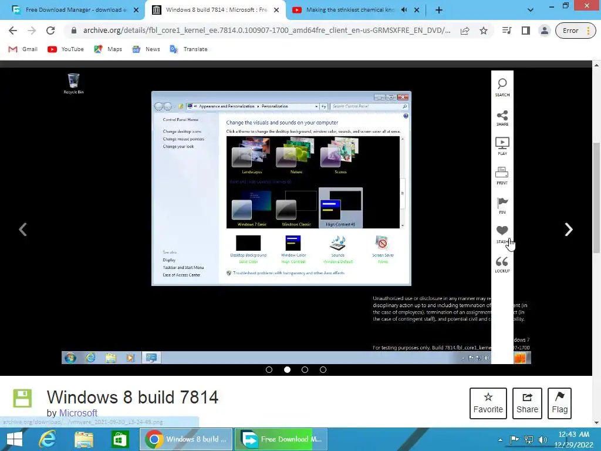The image size is (601, 451).
Task: Bookmark this page with the star icon
Action: pyautogui.click(x=484, y=31)
